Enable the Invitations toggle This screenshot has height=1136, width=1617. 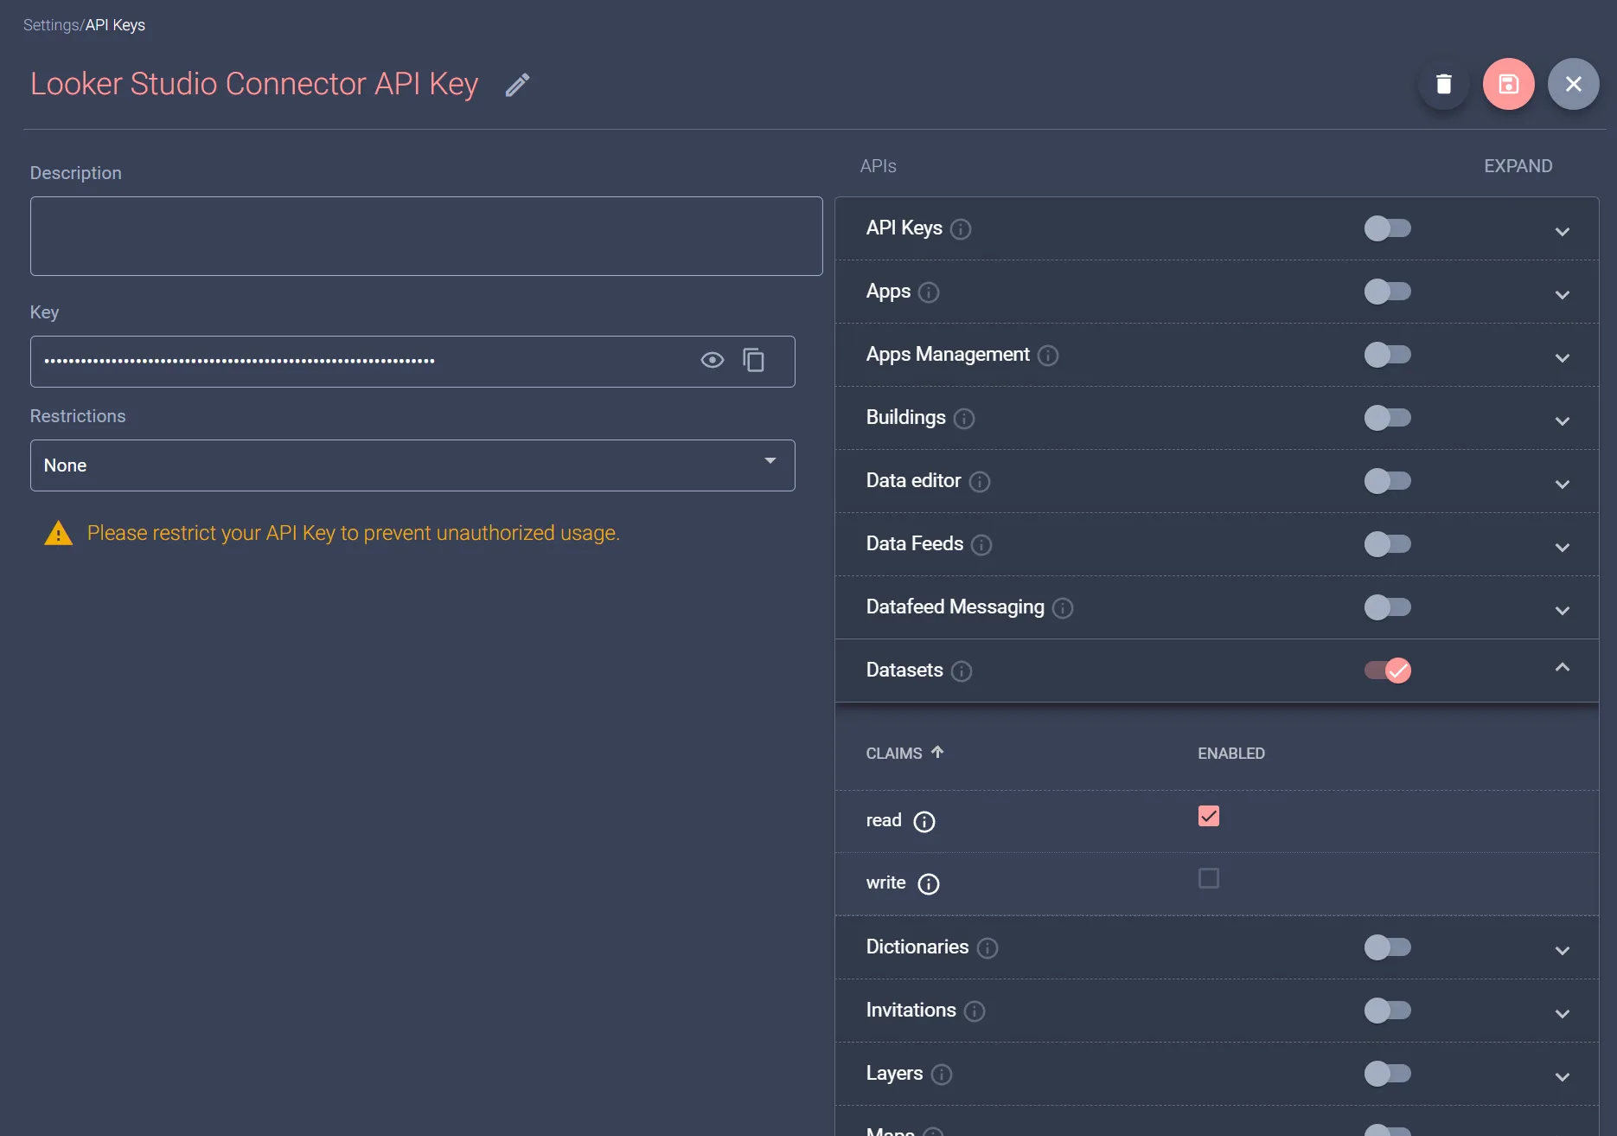click(1387, 1011)
